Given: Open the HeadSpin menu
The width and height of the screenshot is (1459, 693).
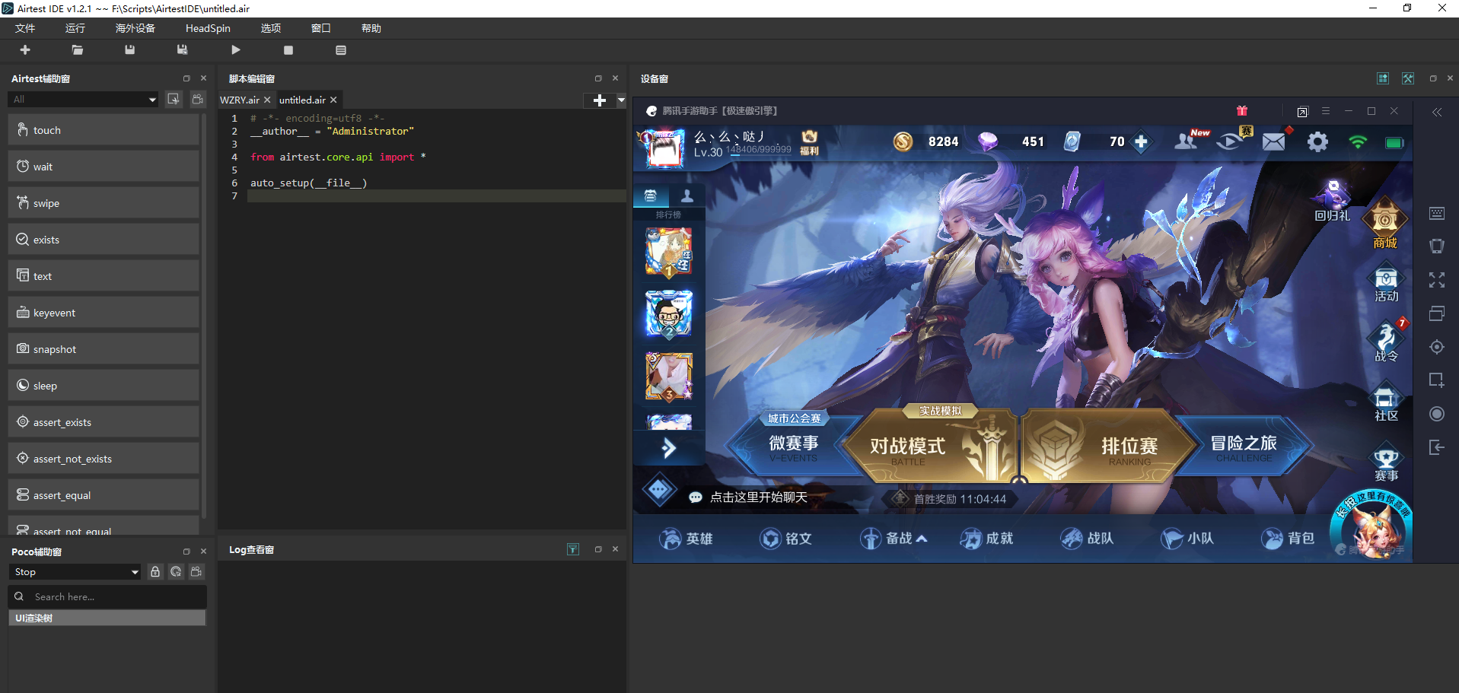Looking at the screenshot, I should (x=208, y=28).
